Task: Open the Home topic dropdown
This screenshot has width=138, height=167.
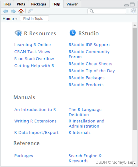Action: [10, 19]
